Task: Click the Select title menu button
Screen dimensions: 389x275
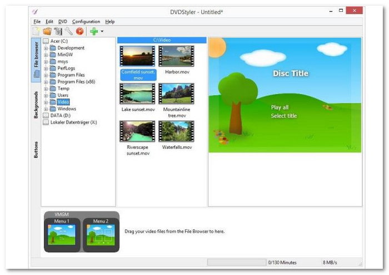Action: point(284,116)
